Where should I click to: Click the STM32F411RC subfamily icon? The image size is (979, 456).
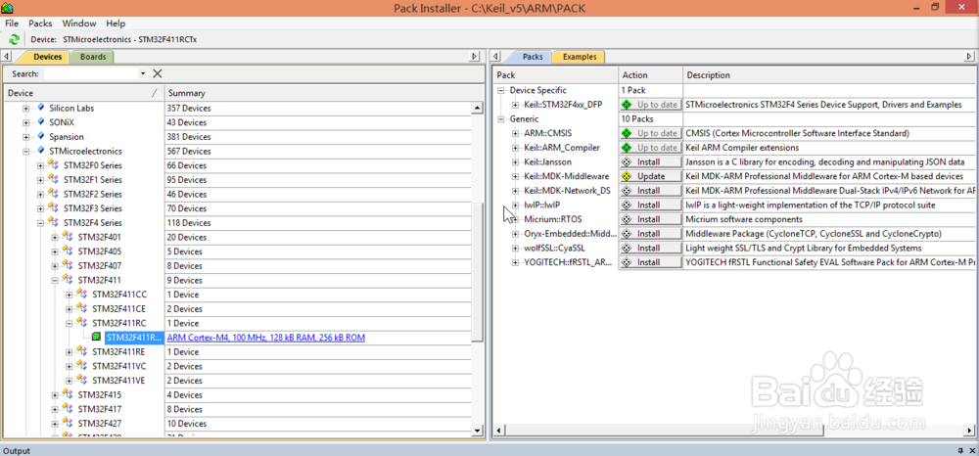[82, 323]
